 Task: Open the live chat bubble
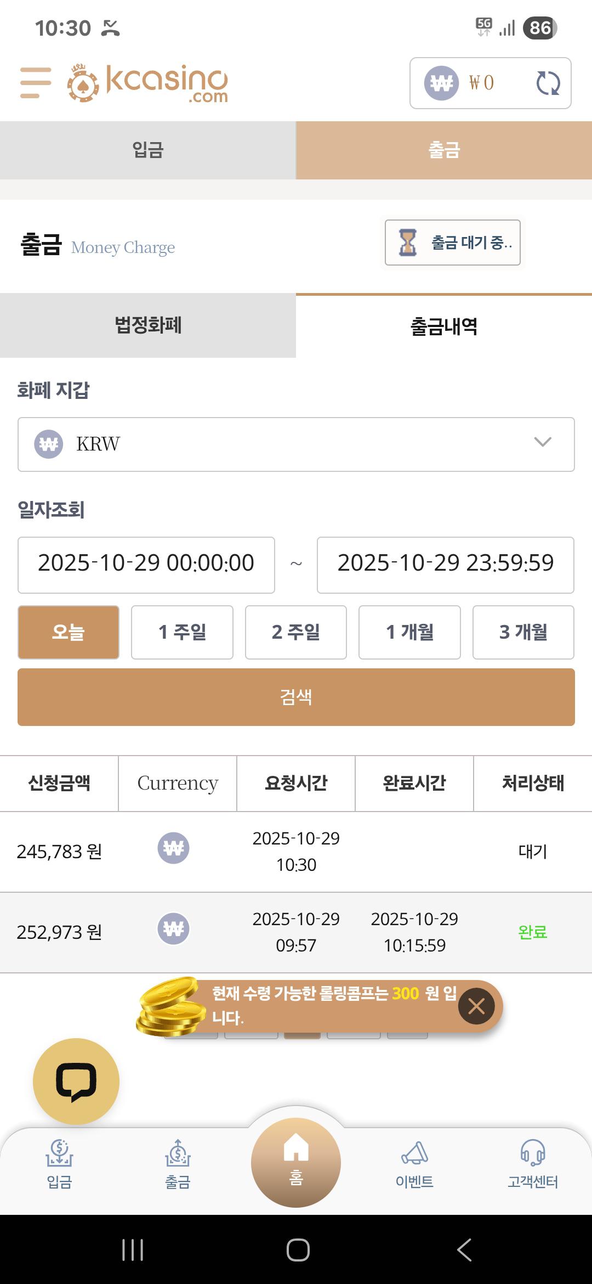76,1082
